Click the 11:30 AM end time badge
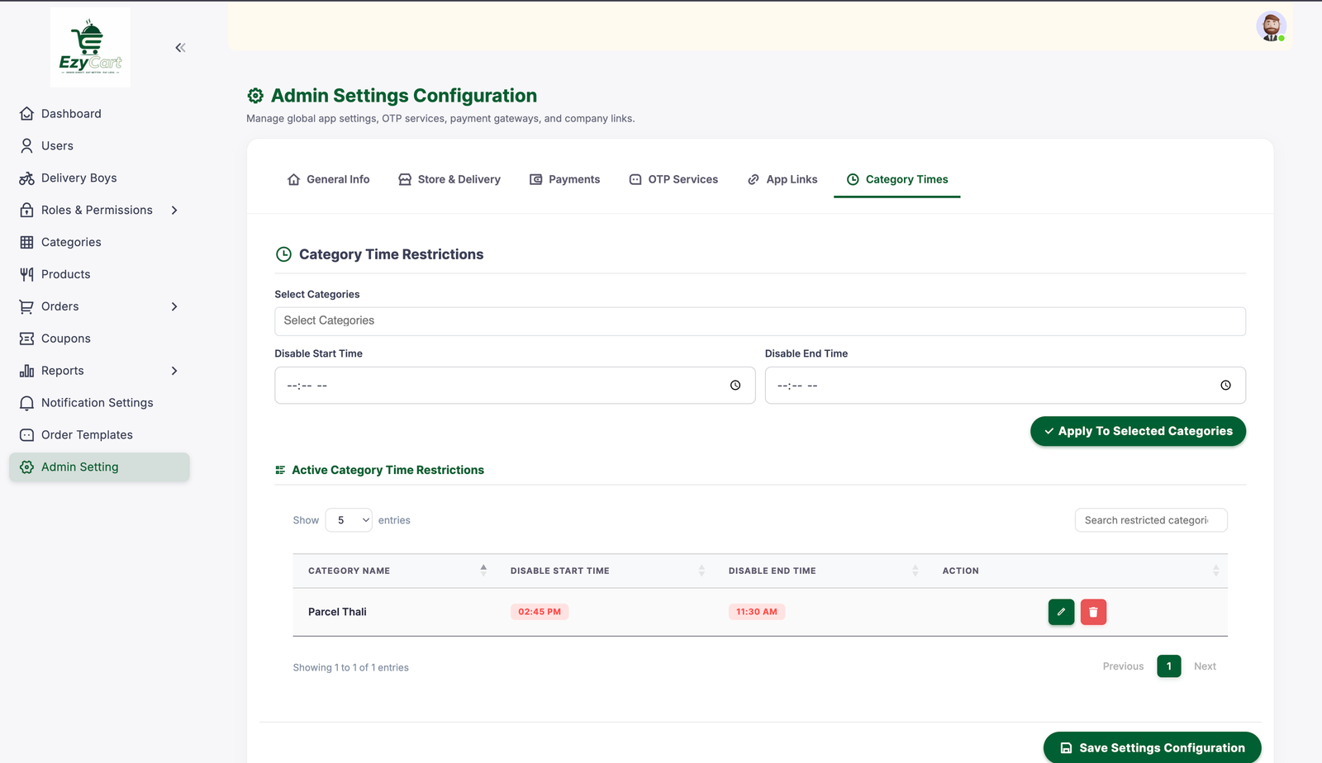 coord(757,612)
